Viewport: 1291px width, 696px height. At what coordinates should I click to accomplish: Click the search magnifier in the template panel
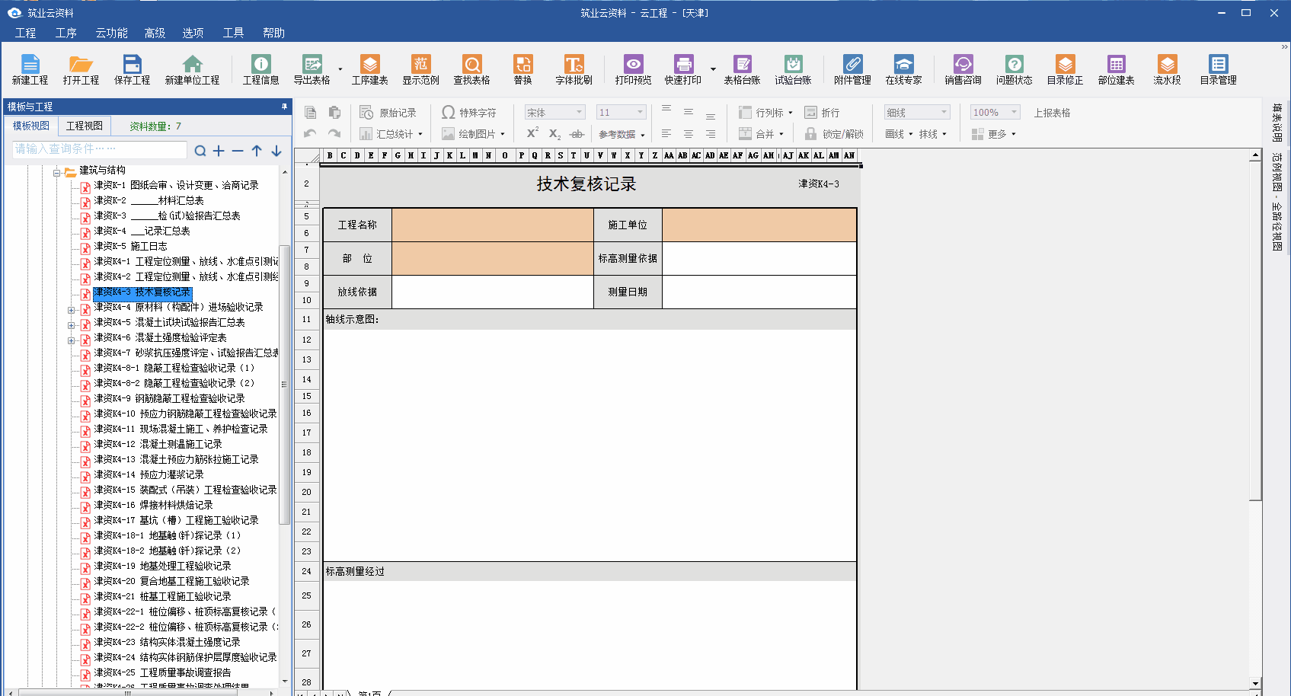tap(200, 151)
